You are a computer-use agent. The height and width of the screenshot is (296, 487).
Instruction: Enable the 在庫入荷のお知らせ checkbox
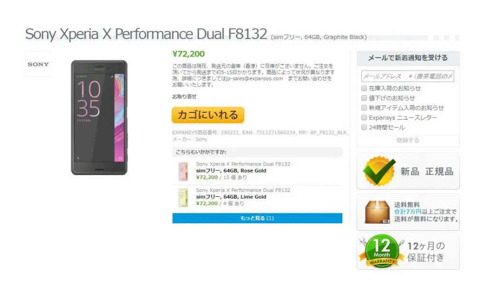[x=364, y=88]
